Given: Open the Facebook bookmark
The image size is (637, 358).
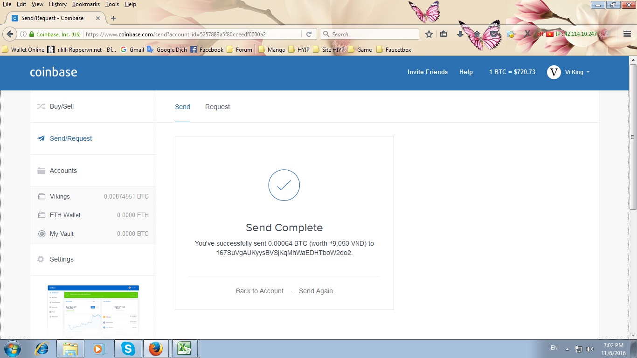Looking at the screenshot, I should point(207,49).
